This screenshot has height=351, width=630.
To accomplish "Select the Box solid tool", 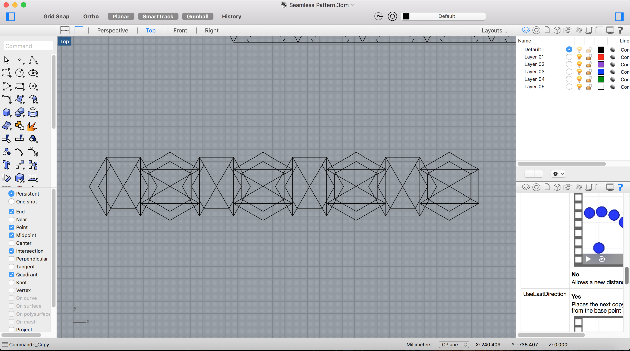I will pos(6,112).
